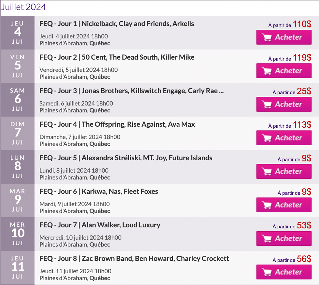Select the SAM 6 JUI date box
The width and height of the screenshot is (319, 285).
tap(17, 100)
